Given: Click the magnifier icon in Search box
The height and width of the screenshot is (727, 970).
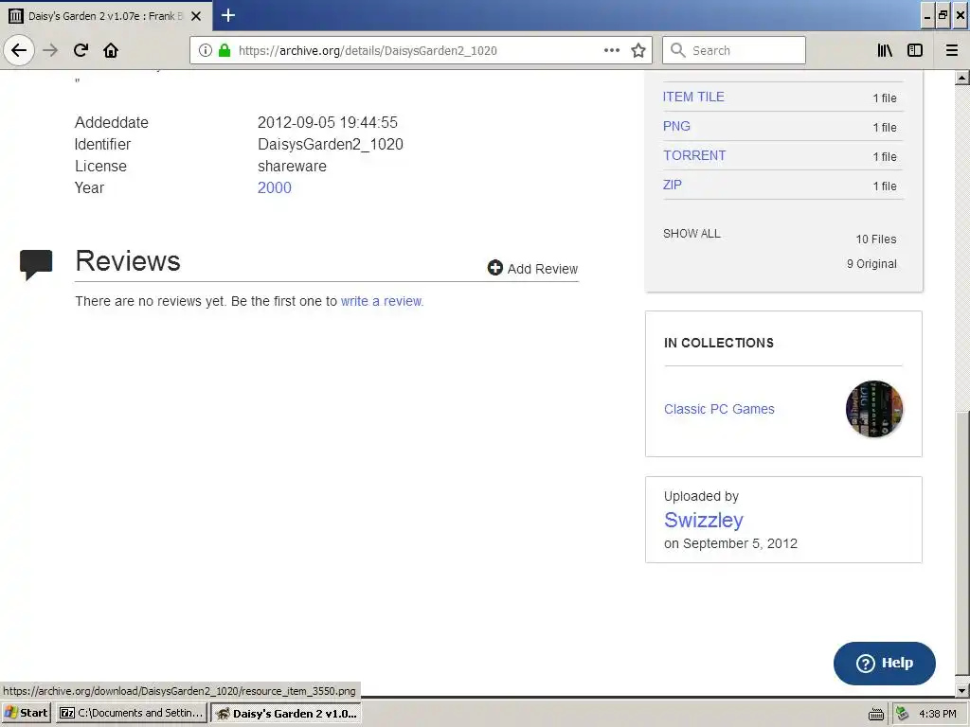Looking at the screenshot, I should point(678,50).
